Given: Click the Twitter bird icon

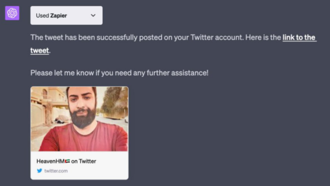Looking at the screenshot, I should click(39, 170).
